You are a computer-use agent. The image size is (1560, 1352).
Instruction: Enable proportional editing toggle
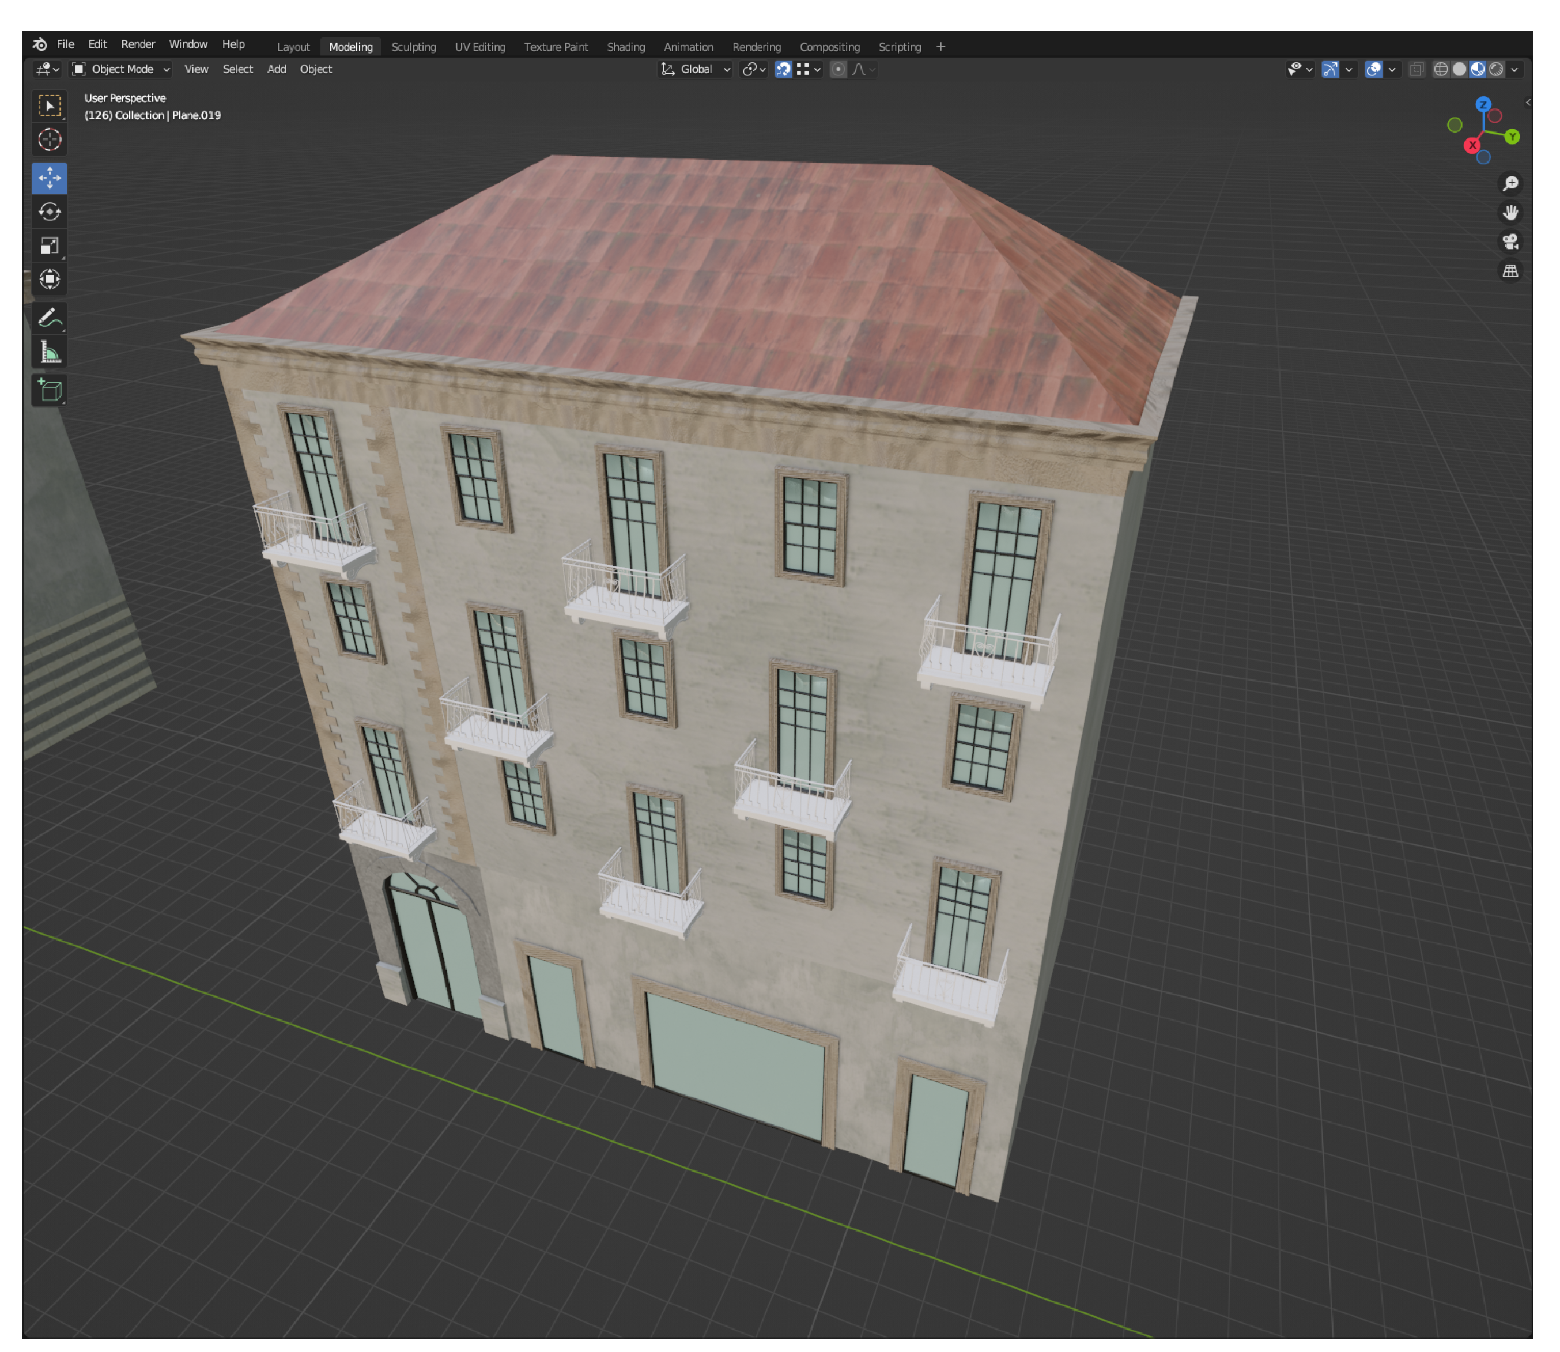[x=837, y=69]
